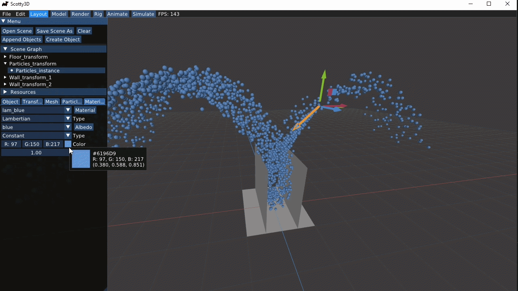518x291 pixels.
Task: Collapse the Particles_transform tree node
Action: [5, 64]
